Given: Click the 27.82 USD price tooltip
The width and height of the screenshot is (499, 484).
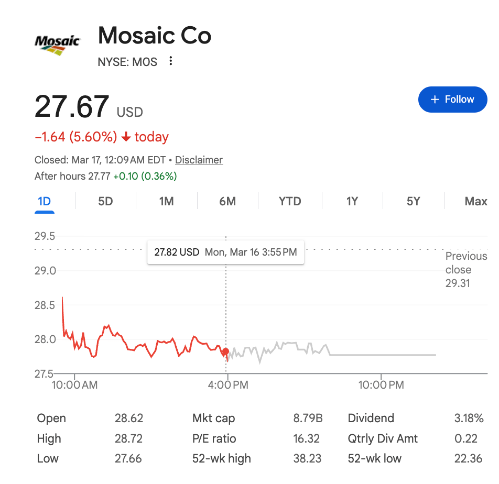Looking at the screenshot, I should (225, 252).
